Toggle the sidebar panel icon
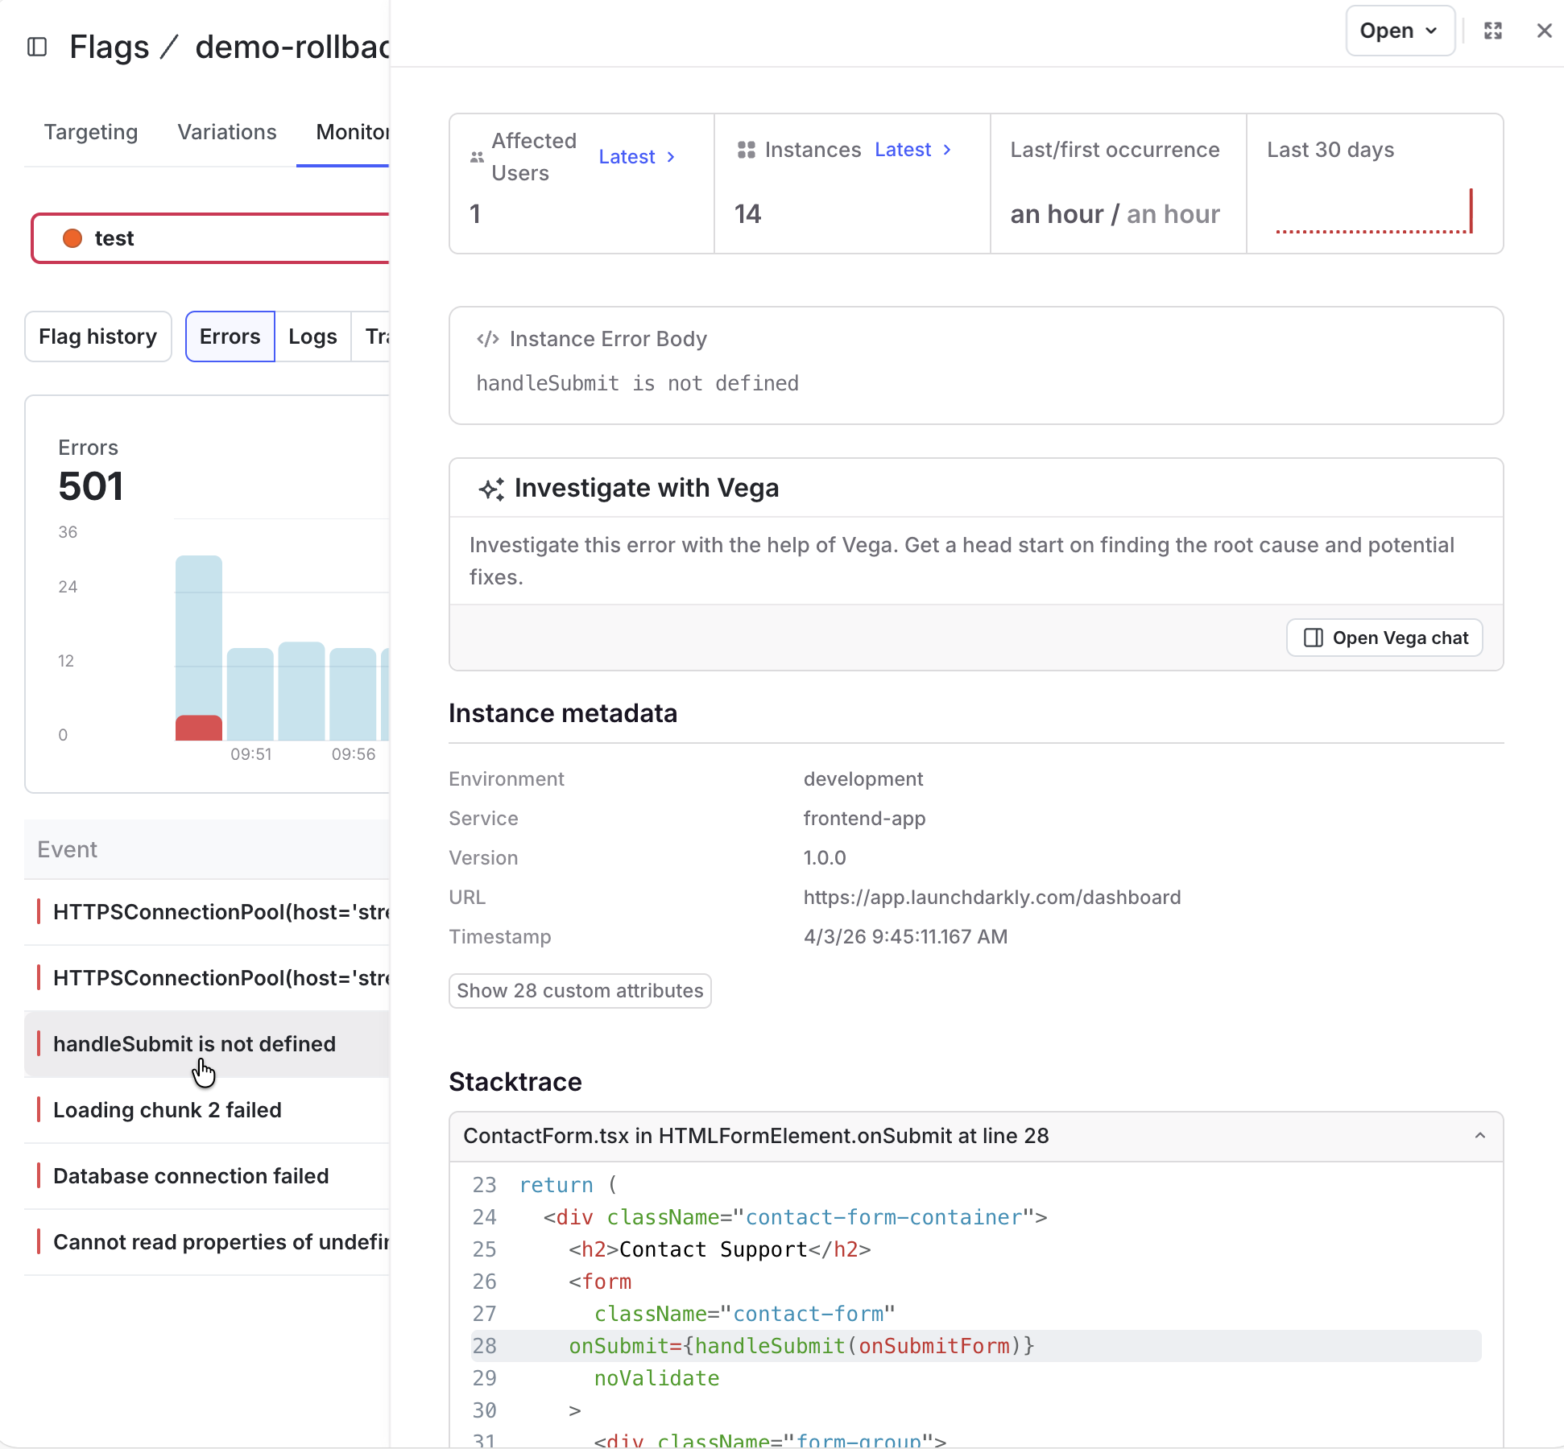The width and height of the screenshot is (1564, 1449). 37,47
